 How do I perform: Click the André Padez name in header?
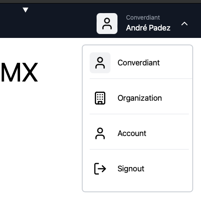(148, 27)
